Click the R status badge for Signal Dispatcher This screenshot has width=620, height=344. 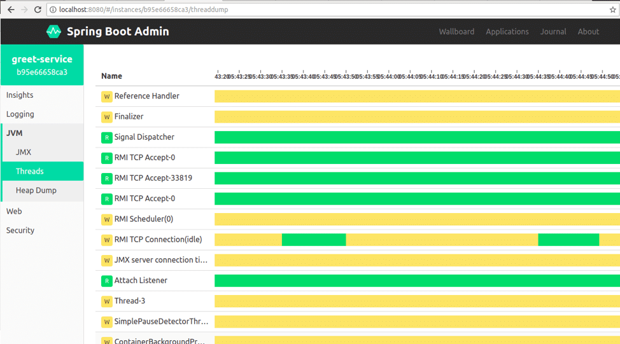(106, 137)
